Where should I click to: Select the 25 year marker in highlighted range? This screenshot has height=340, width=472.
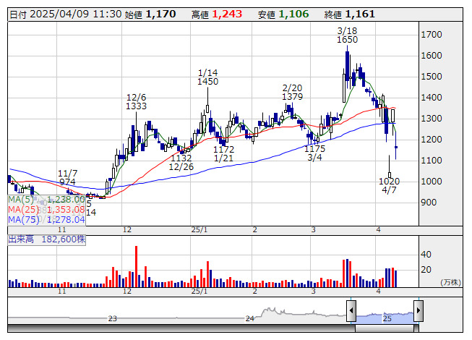coord(387,318)
